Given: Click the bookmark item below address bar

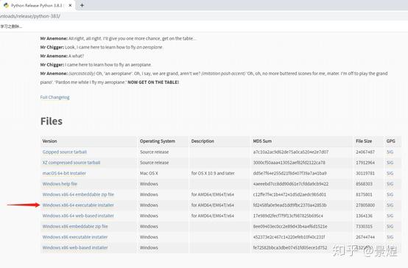Looking at the screenshot, I should click(11, 27).
